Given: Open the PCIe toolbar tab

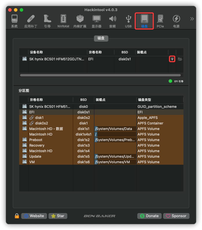Looking at the screenshot, I should point(160,21).
